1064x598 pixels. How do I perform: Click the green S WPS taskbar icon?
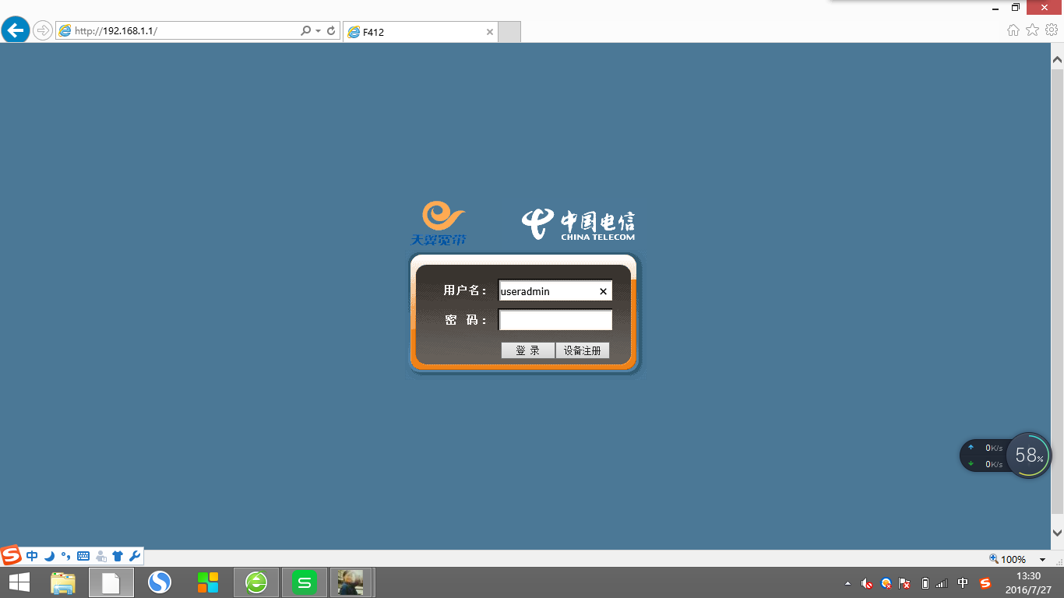pyautogui.click(x=305, y=582)
